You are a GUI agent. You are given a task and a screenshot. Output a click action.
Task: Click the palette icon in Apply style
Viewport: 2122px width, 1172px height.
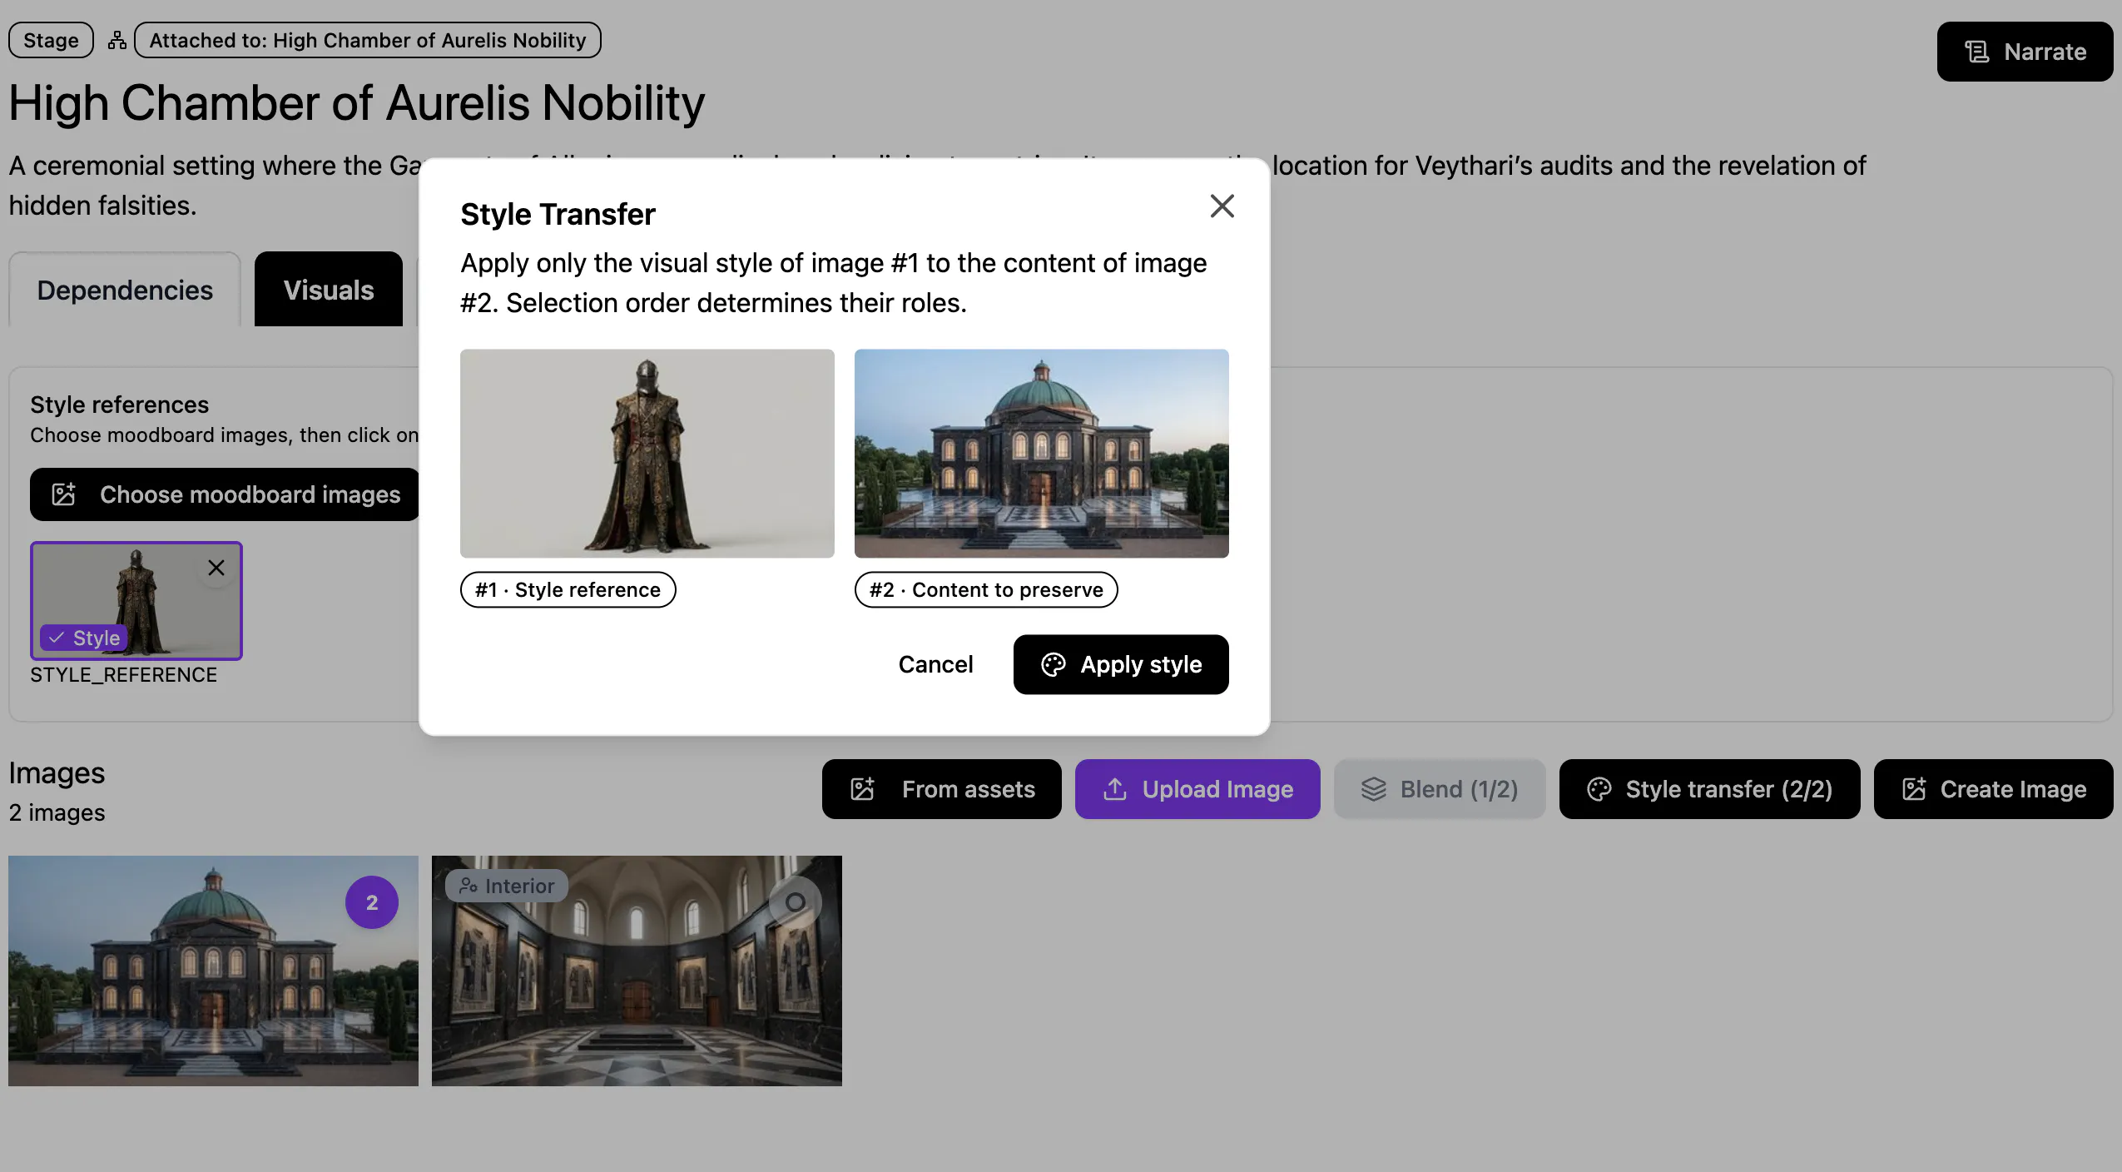(x=1054, y=664)
